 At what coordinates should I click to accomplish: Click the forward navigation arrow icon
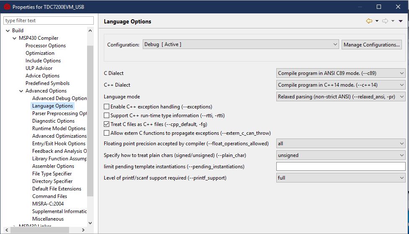(385, 21)
